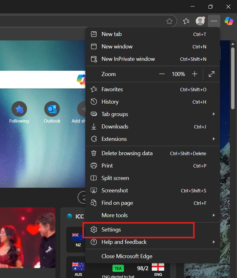The width and height of the screenshot is (237, 278).
Task: Expand the Extensions submenu arrow
Action: (x=214, y=139)
